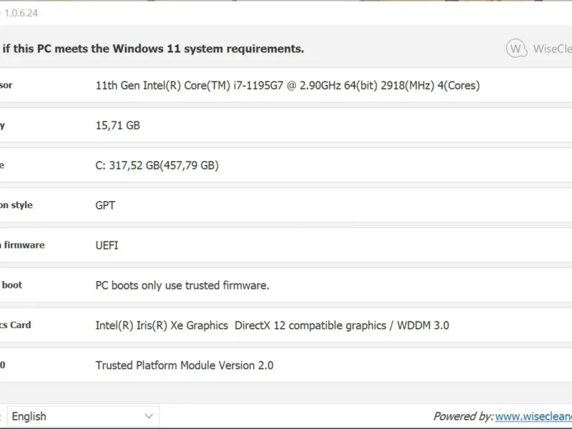
Task: Open the www.wisecleaner link
Action: point(533,416)
